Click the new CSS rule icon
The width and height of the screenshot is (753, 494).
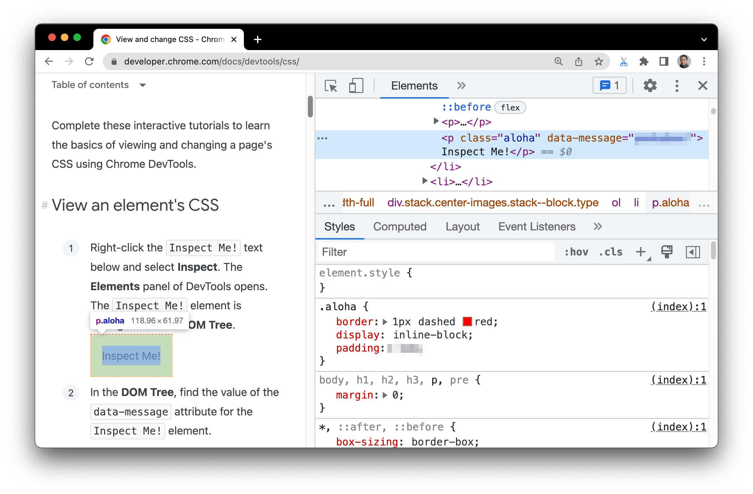point(641,252)
